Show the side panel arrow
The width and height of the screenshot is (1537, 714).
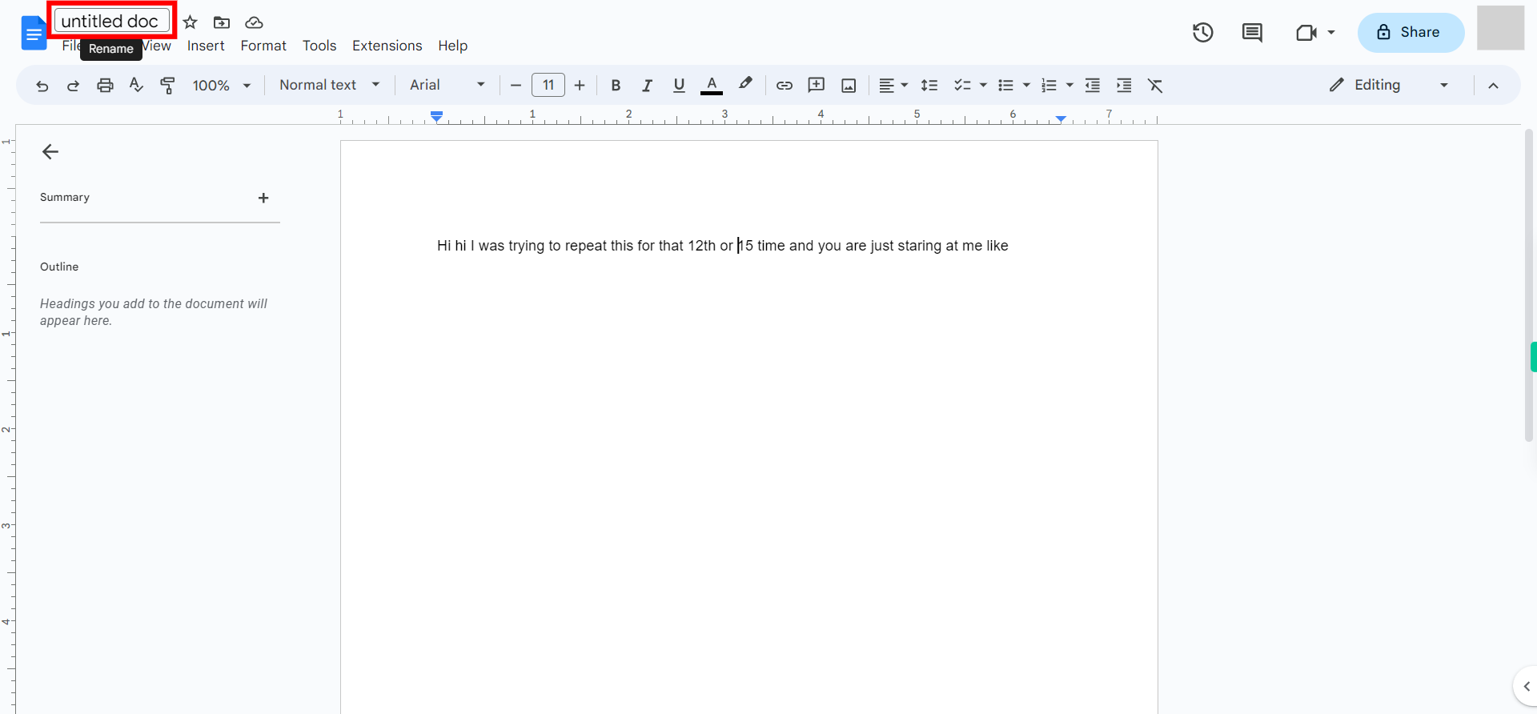pyautogui.click(x=1526, y=687)
